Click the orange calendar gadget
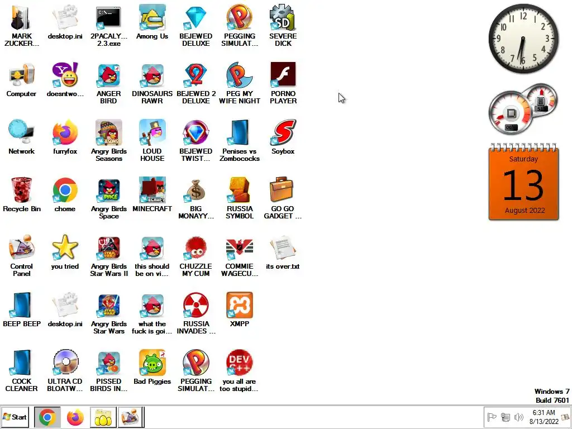Screen dimensions: 572x429 click(x=523, y=182)
